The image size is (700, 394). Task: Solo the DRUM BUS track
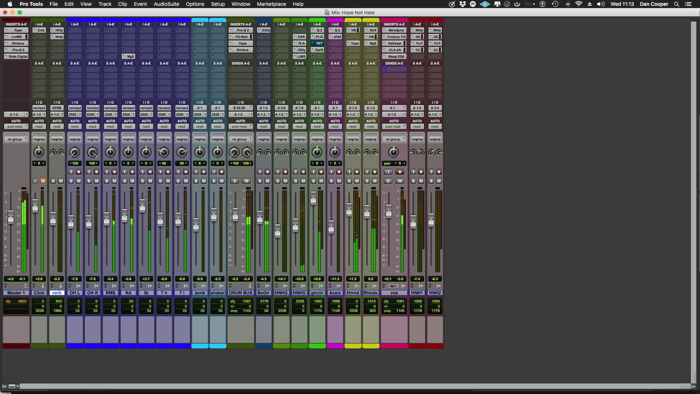(235, 181)
